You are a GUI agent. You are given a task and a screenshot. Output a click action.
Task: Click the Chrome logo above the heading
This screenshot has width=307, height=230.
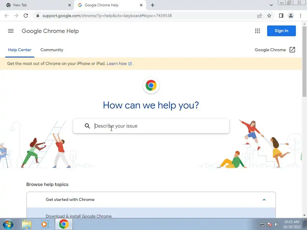(x=151, y=85)
